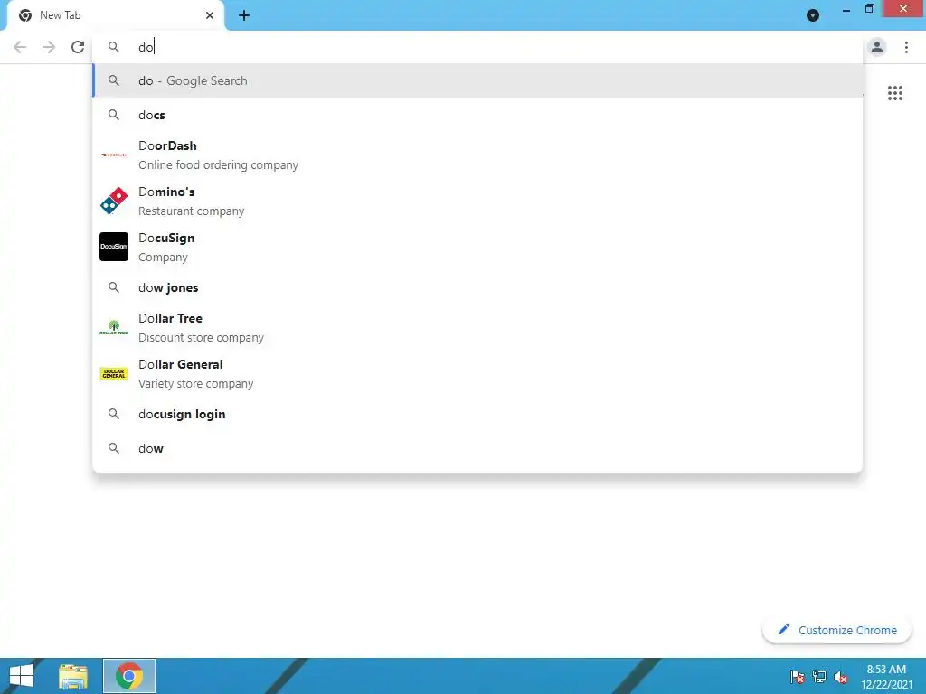The width and height of the screenshot is (926, 694).
Task: Click 'Online food ordering company' description text
Action: tap(219, 165)
